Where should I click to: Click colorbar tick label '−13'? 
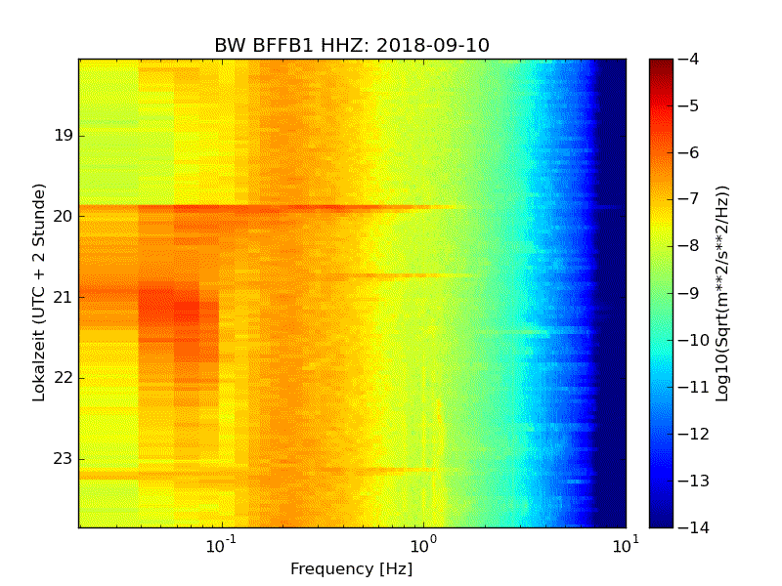(693, 481)
